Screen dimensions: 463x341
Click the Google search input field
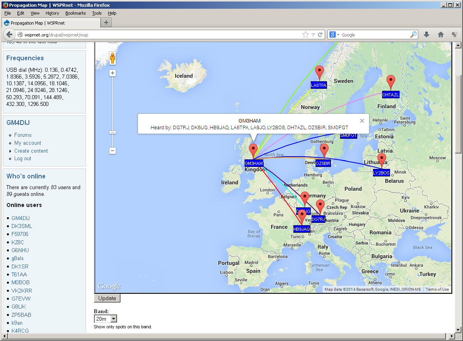coord(375,34)
